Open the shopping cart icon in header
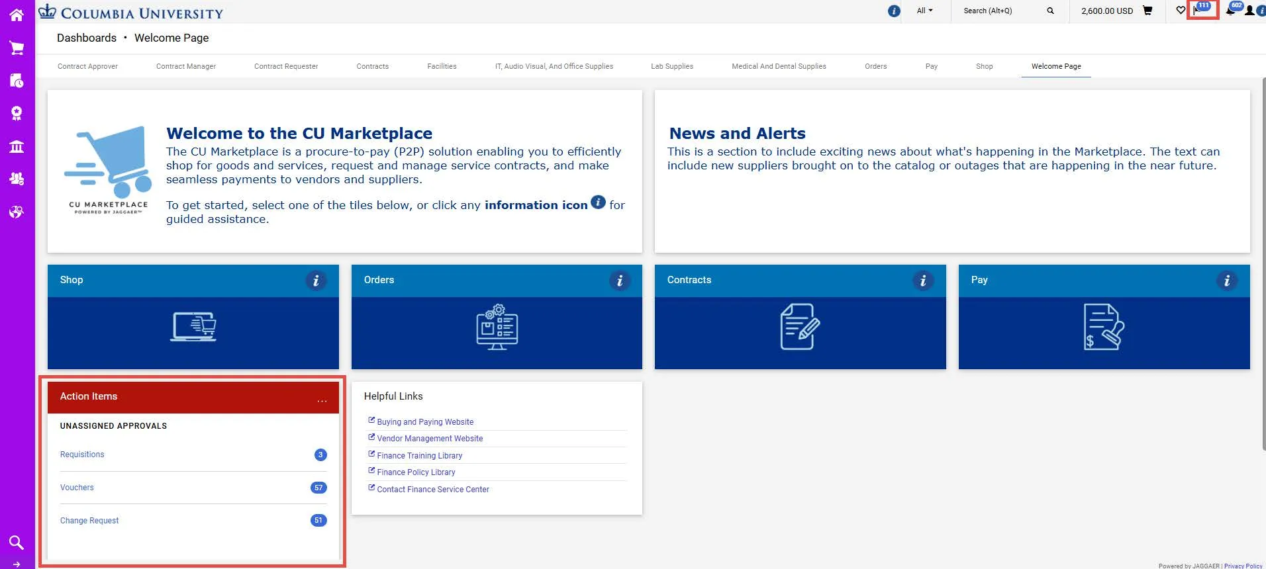This screenshot has width=1266, height=569. 1147,11
